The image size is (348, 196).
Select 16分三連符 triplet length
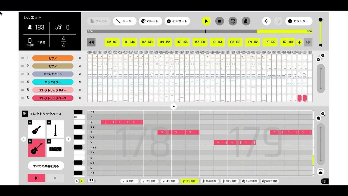(270, 181)
